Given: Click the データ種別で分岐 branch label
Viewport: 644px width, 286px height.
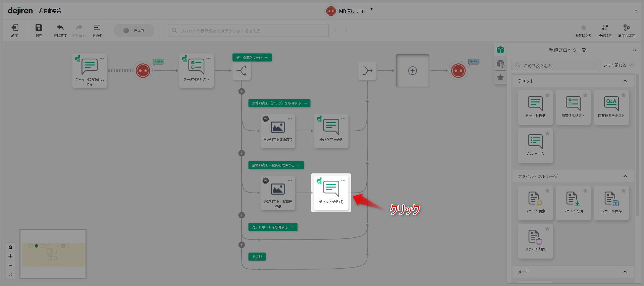Looking at the screenshot, I should tap(252, 58).
